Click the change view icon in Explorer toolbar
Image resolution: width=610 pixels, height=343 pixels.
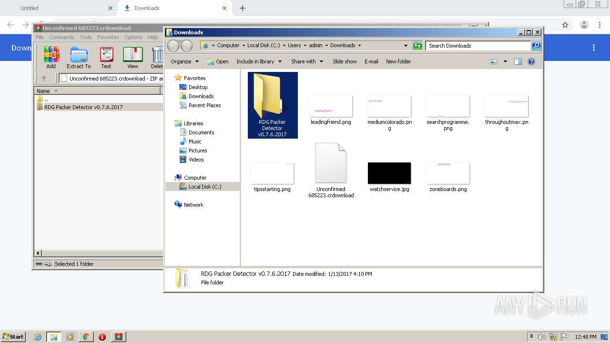click(x=494, y=61)
